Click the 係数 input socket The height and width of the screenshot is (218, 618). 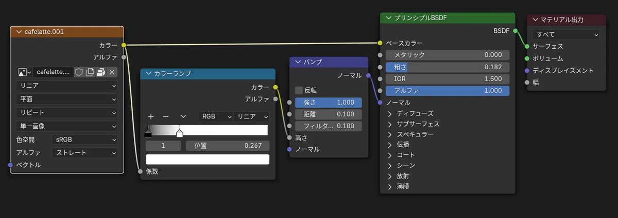click(140, 171)
